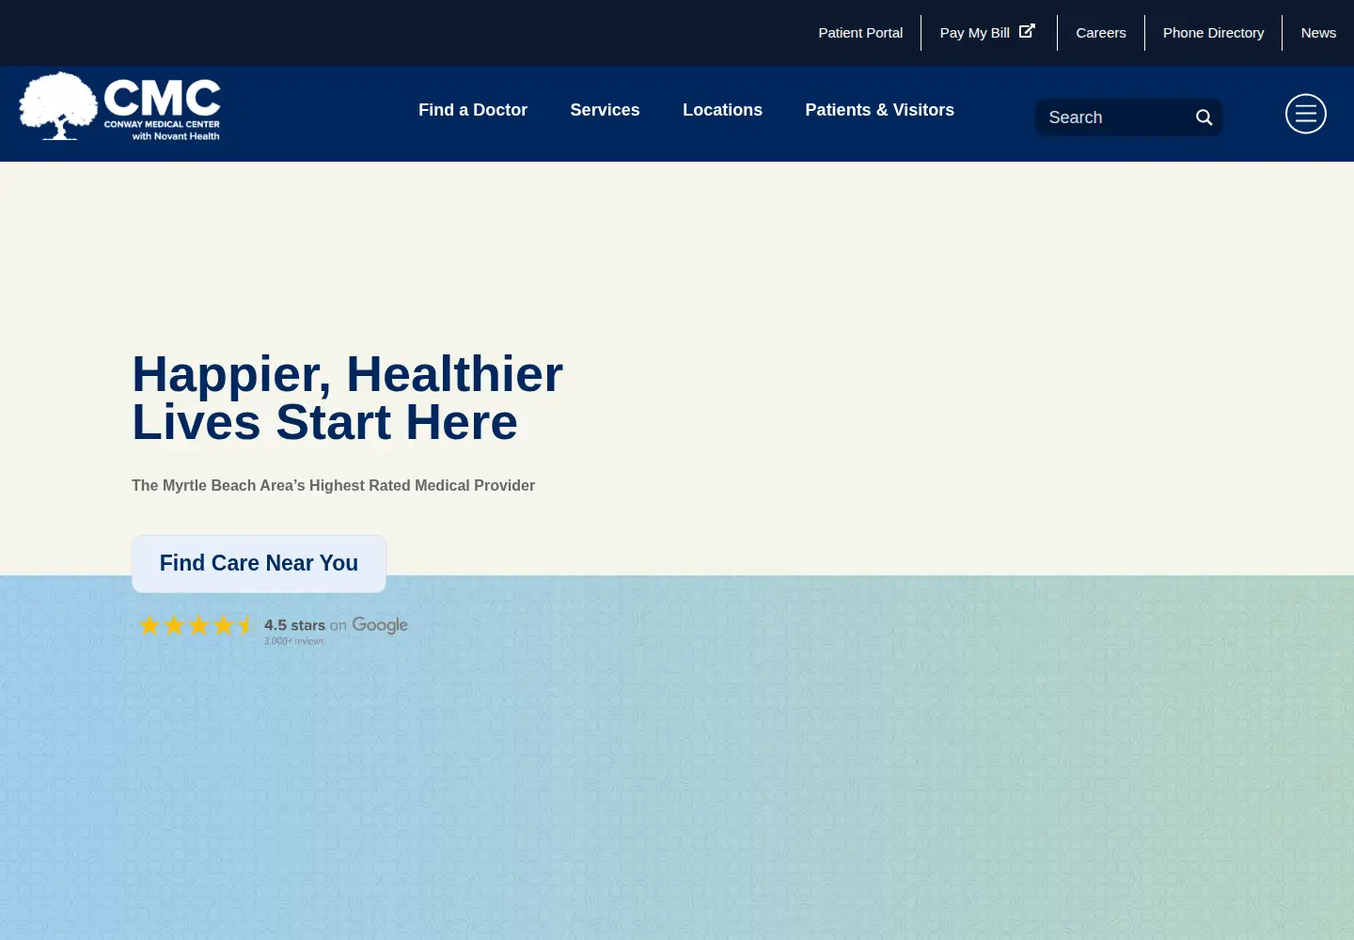Open the Find a Doctor menu
The image size is (1354, 940).
(x=473, y=110)
